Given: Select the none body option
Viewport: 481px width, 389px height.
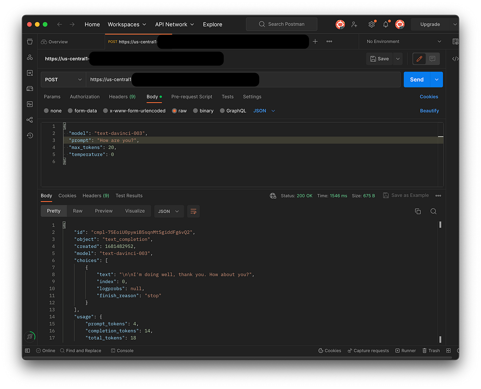Looking at the screenshot, I should point(47,111).
